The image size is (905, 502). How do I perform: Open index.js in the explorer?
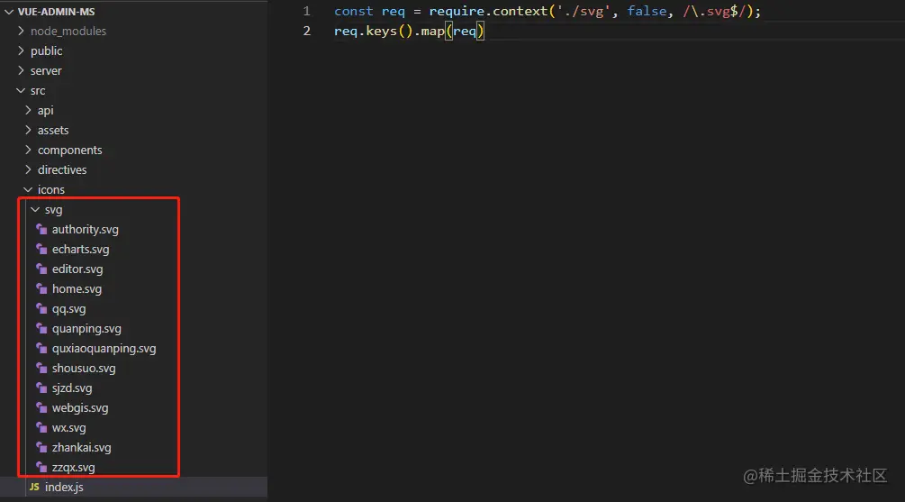64,487
